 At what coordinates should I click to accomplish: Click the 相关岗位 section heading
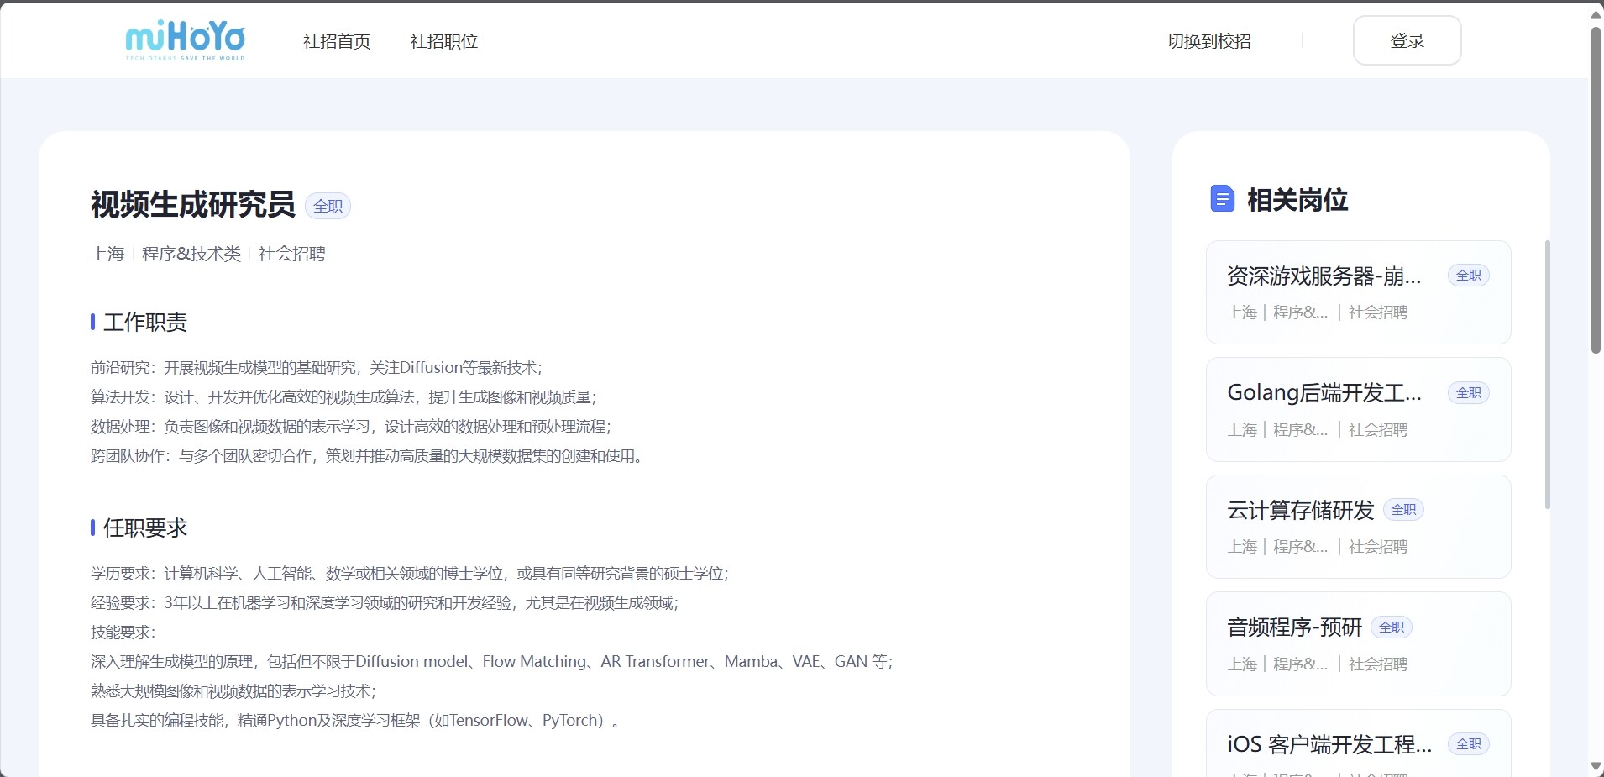point(1297,200)
